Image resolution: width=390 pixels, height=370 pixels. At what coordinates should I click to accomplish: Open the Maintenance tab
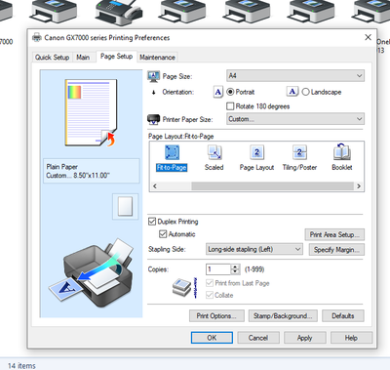[x=157, y=58]
